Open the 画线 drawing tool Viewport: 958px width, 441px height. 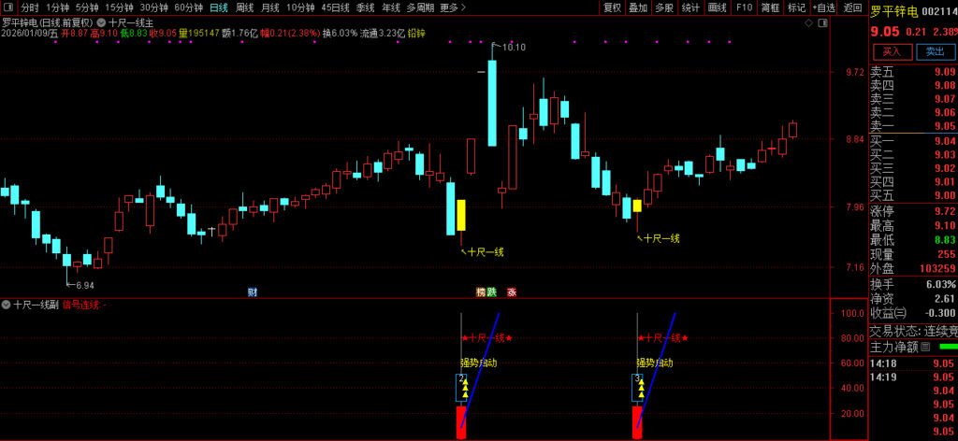pos(718,7)
